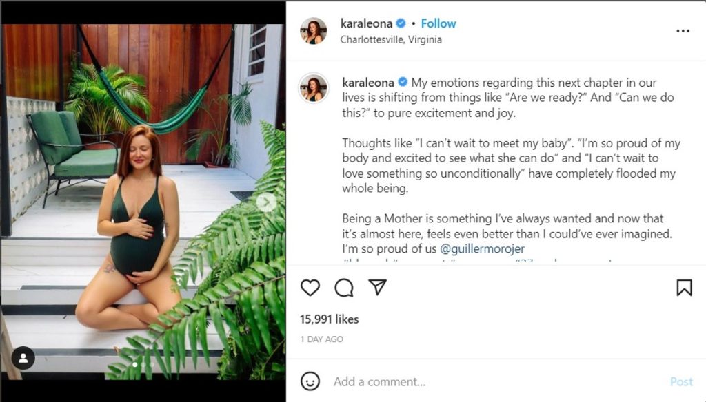Click the karaleona username in post header

pos(366,23)
